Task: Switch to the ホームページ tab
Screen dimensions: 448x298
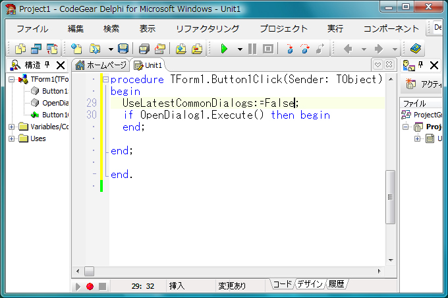Action: pyautogui.click(x=101, y=65)
